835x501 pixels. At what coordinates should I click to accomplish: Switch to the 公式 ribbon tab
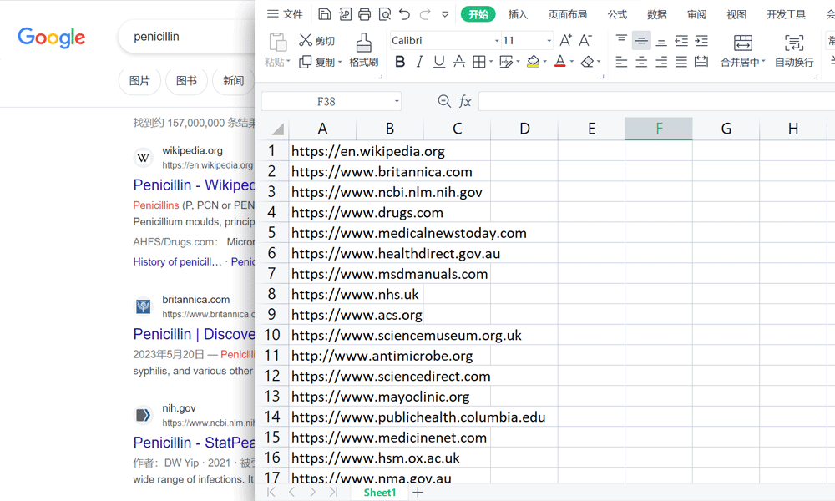617,14
